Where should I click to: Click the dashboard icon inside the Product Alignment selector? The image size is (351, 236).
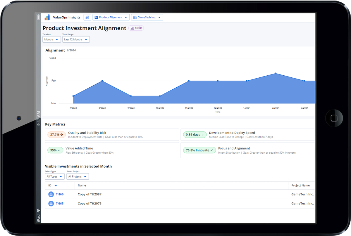(96, 17)
